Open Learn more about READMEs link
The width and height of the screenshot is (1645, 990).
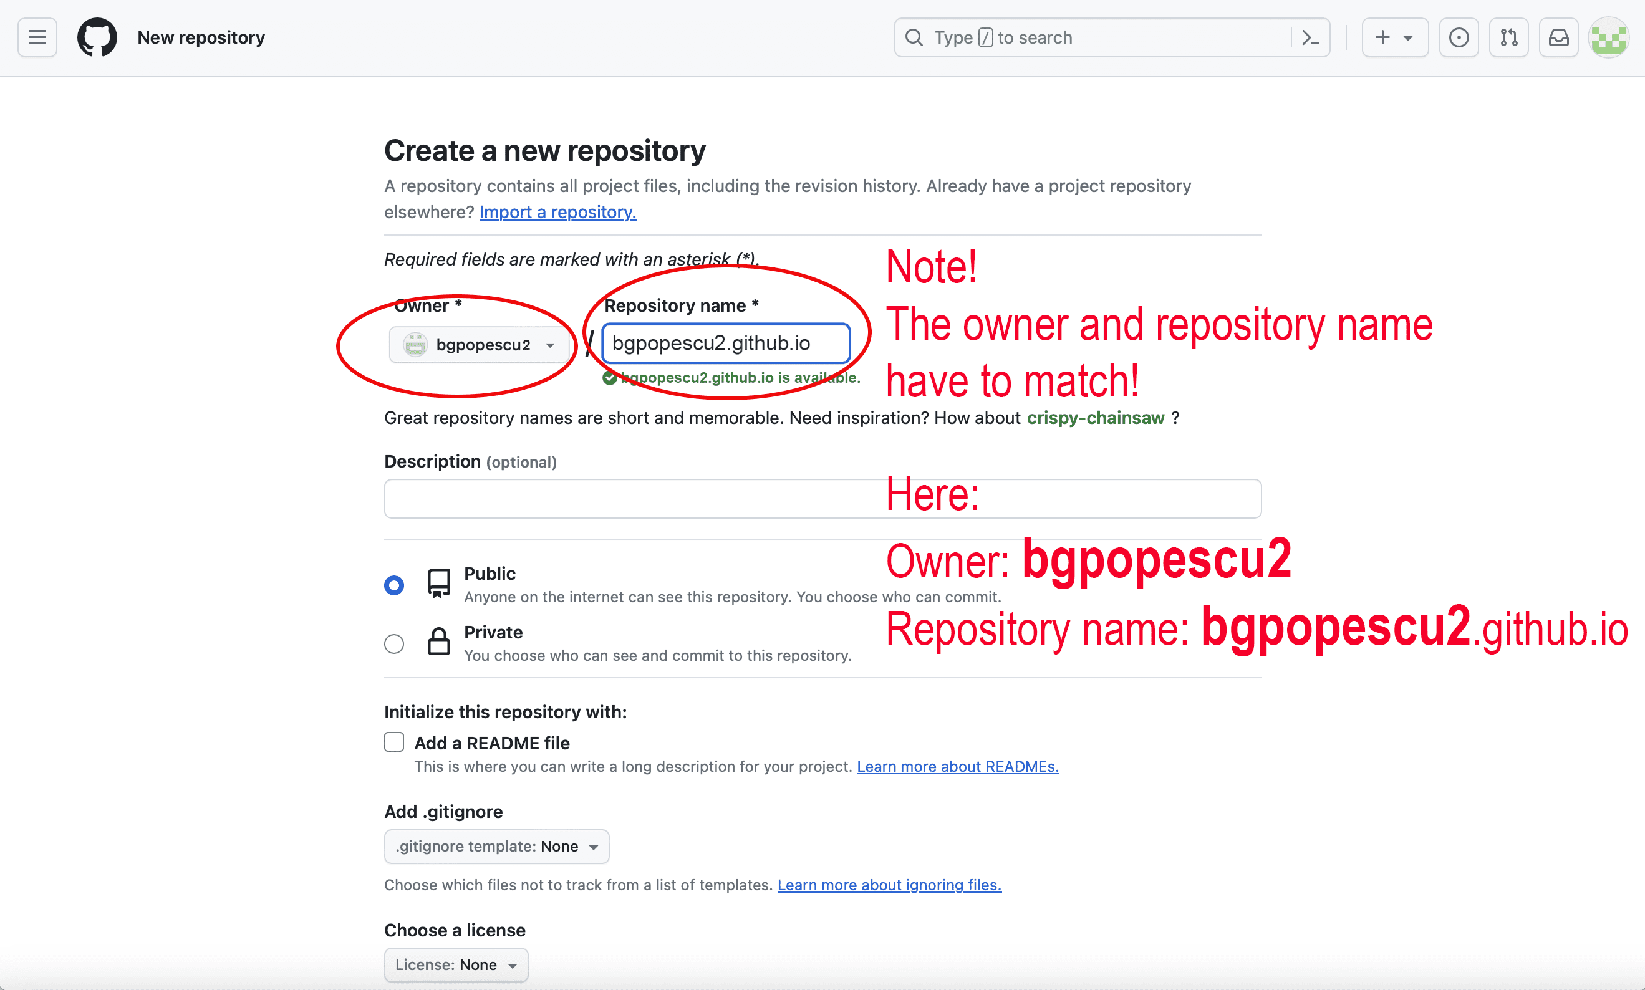(x=958, y=767)
